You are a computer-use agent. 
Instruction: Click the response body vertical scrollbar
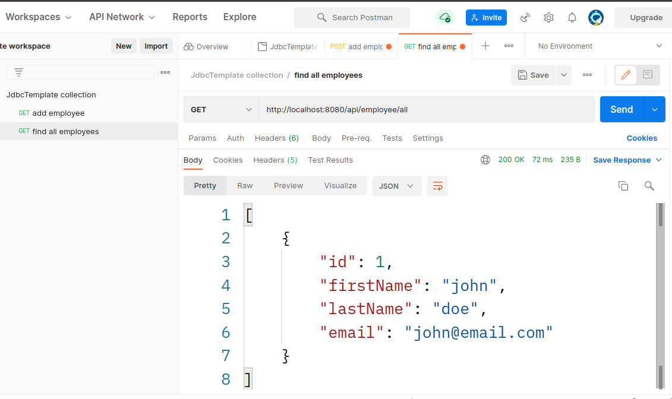coord(661,296)
